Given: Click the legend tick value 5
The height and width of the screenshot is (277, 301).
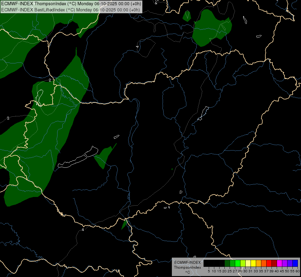Looking at the screenshot, I should (209, 271).
